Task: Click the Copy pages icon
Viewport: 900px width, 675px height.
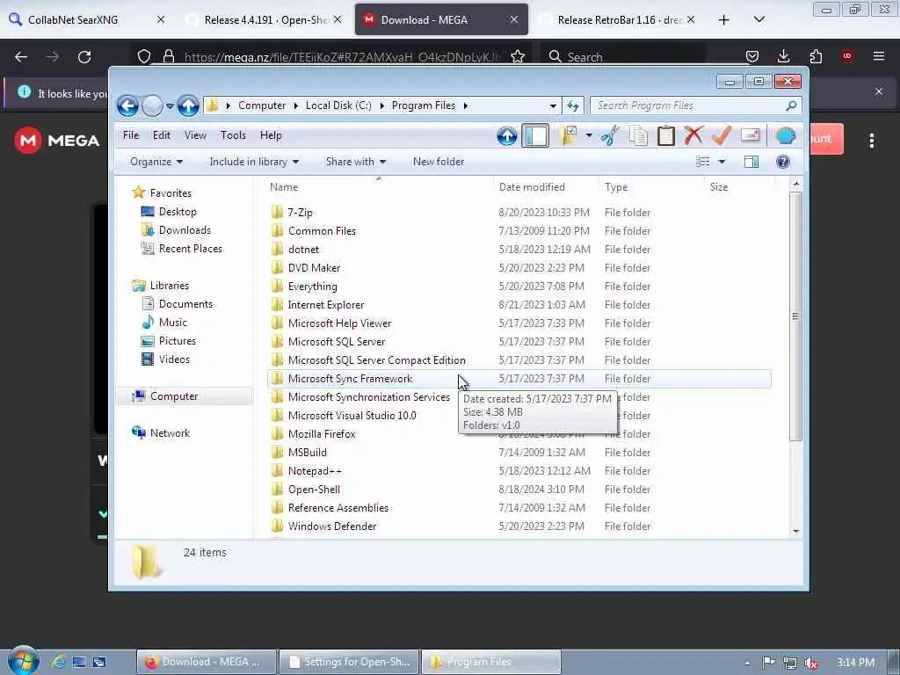Action: (638, 136)
